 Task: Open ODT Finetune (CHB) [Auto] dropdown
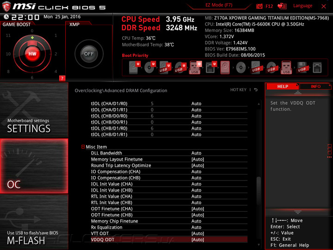pyautogui.click(x=197, y=215)
